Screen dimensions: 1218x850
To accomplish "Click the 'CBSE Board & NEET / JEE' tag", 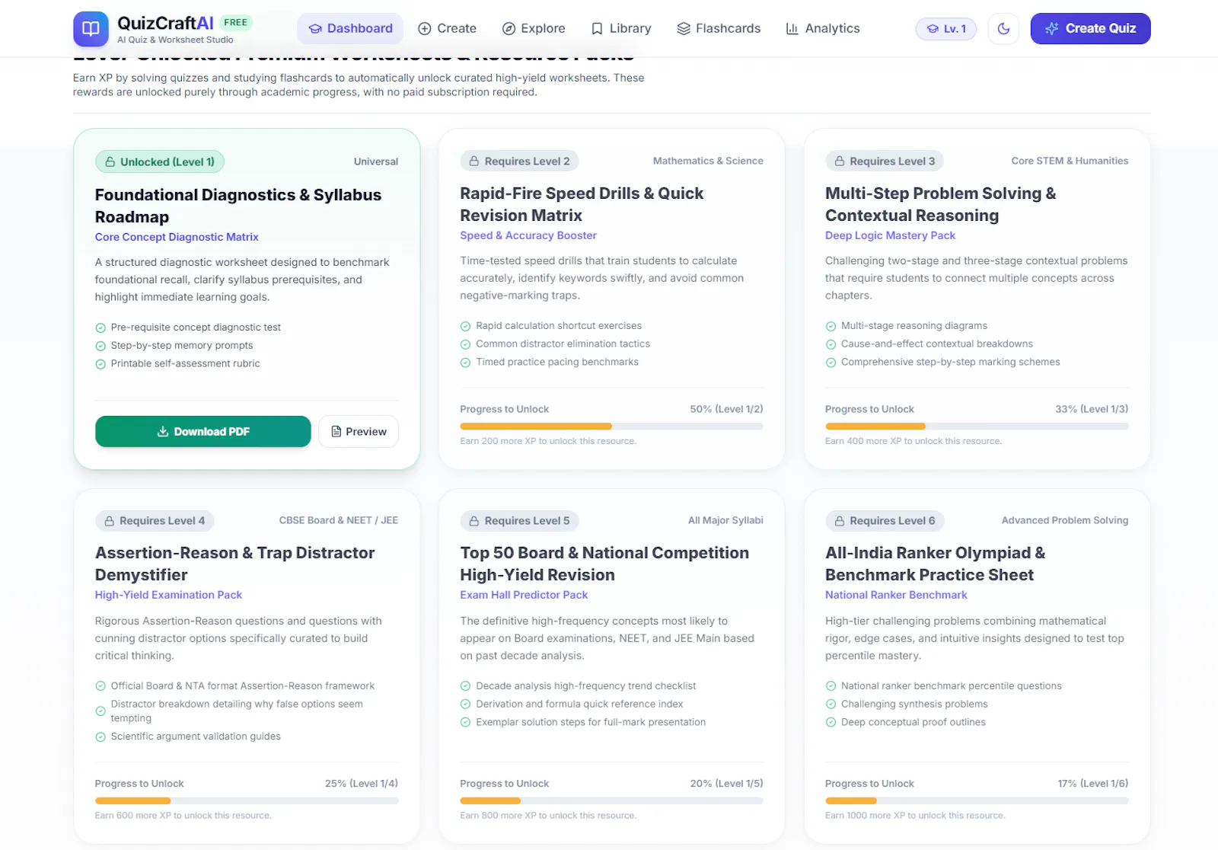I will pos(339,520).
